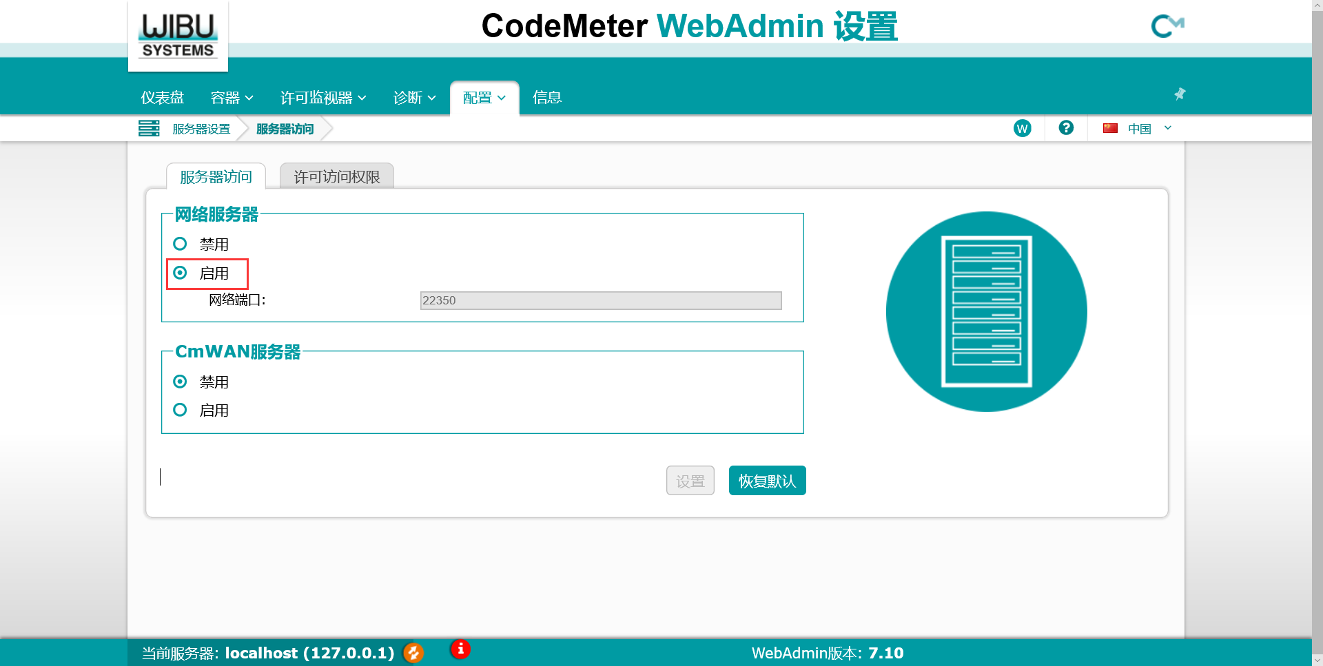The width and height of the screenshot is (1323, 666).
Task: Click the 网络端口 label
Action: point(237,300)
